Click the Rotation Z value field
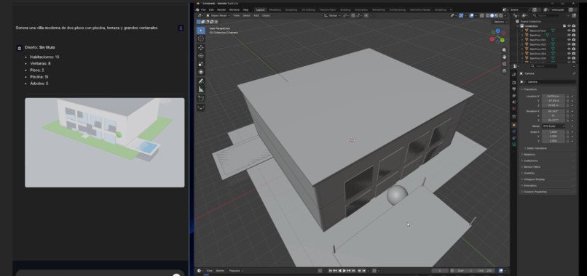Image resolution: width=587 pixels, height=276 pixels. tap(553, 121)
